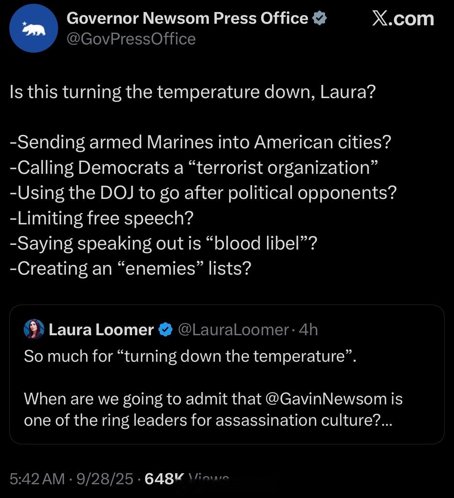454x498 pixels.
Task: Open the Governor Newsom Press Office display name
Action: [187, 18]
